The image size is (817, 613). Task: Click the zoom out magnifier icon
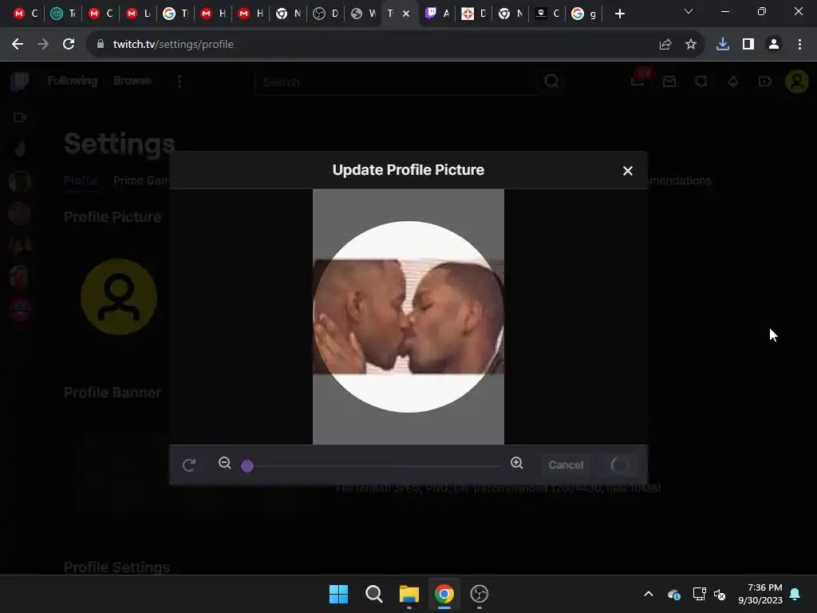pos(224,463)
